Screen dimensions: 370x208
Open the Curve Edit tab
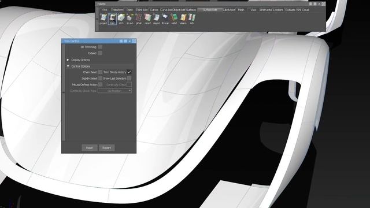166,10
